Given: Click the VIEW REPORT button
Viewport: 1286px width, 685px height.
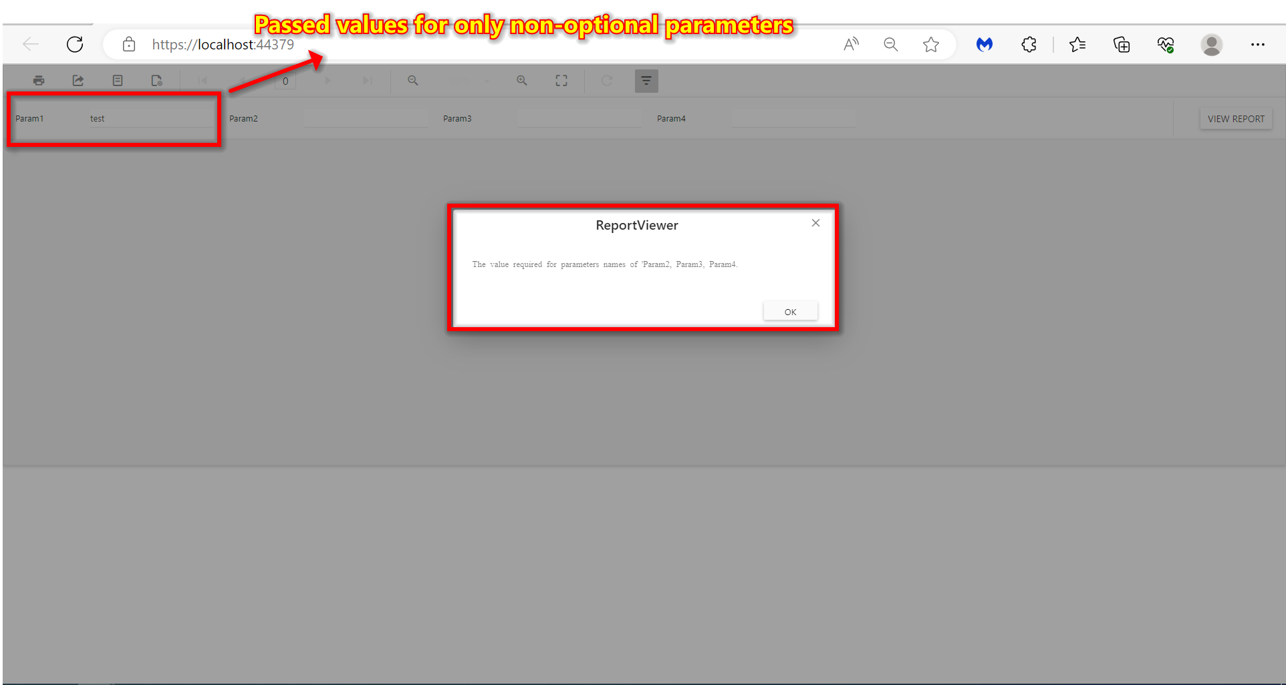Looking at the screenshot, I should coord(1236,119).
